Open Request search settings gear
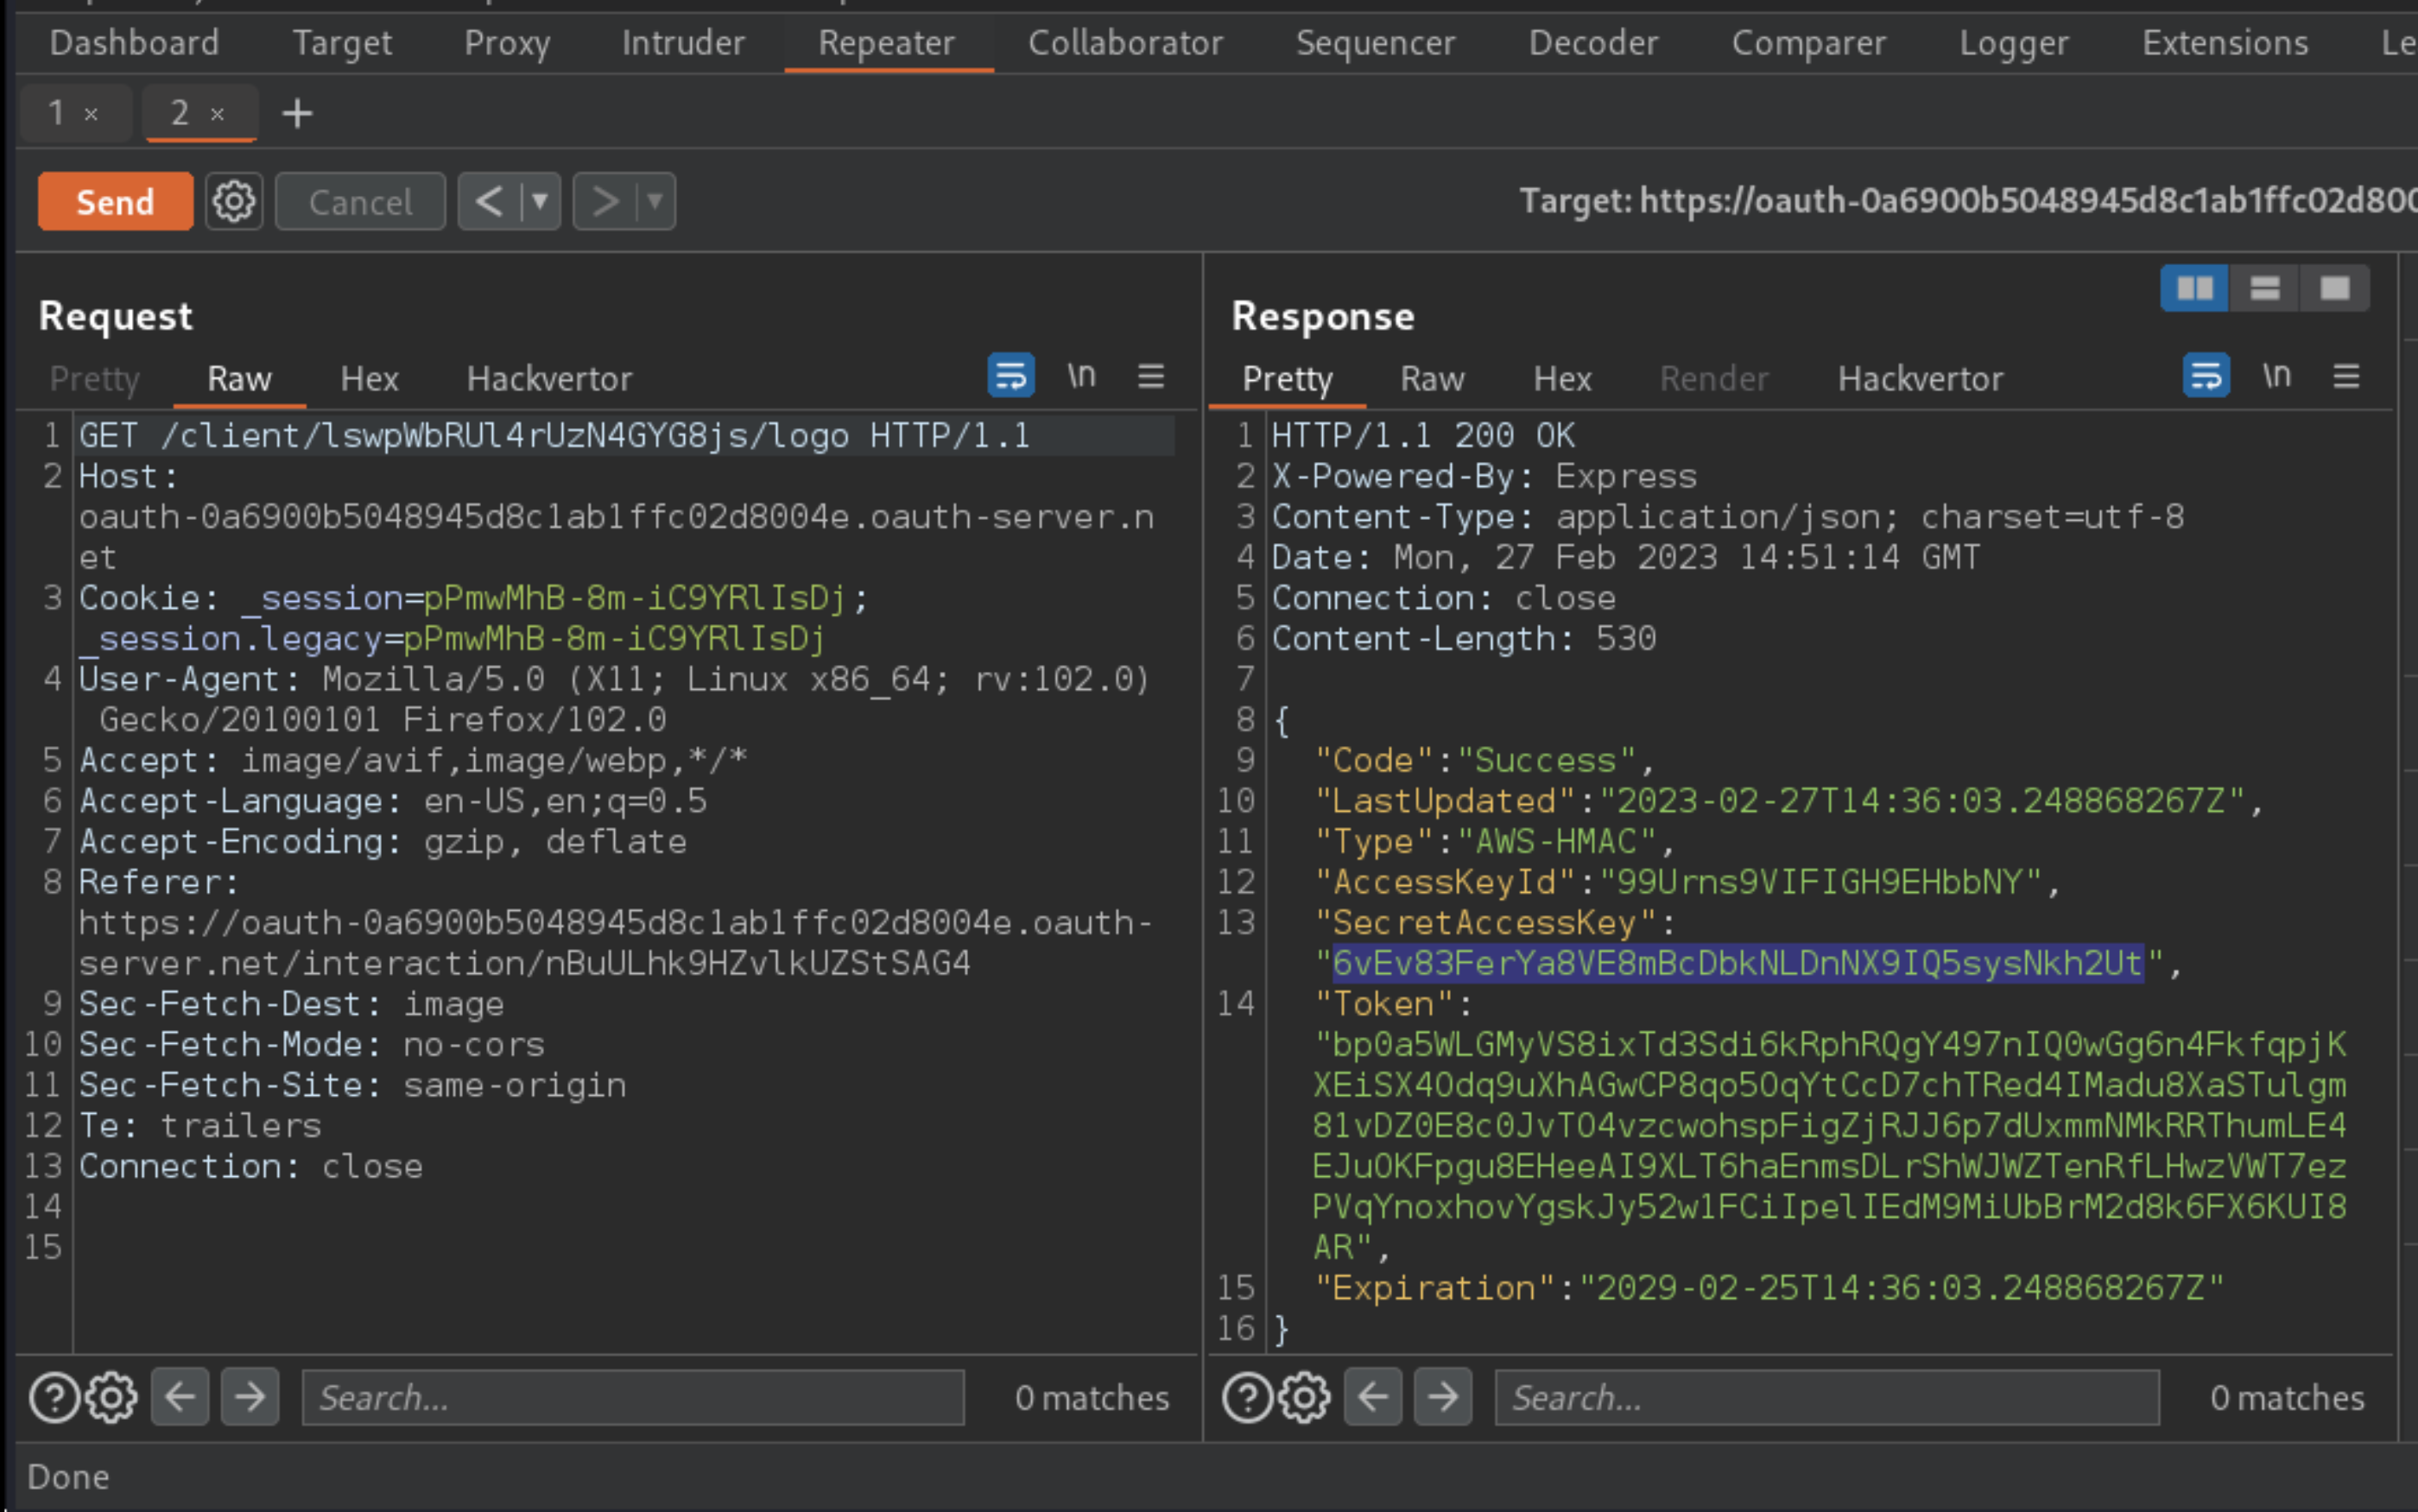Viewport: 2418px width, 1512px height. pyautogui.click(x=111, y=1397)
